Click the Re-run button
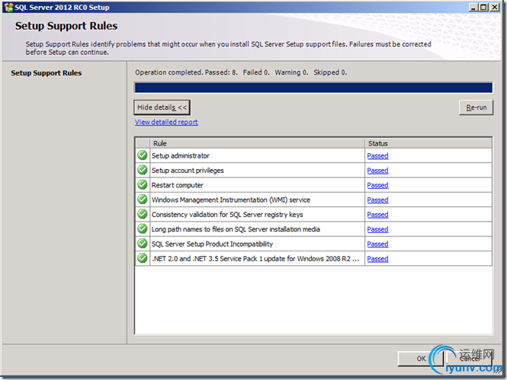The width and height of the screenshot is (507, 380). pyautogui.click(x=476, y=107)
